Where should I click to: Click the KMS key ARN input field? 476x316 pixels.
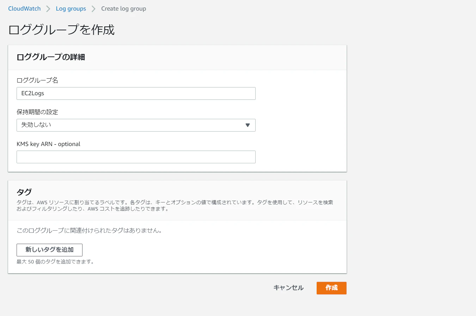coord(136,157)
